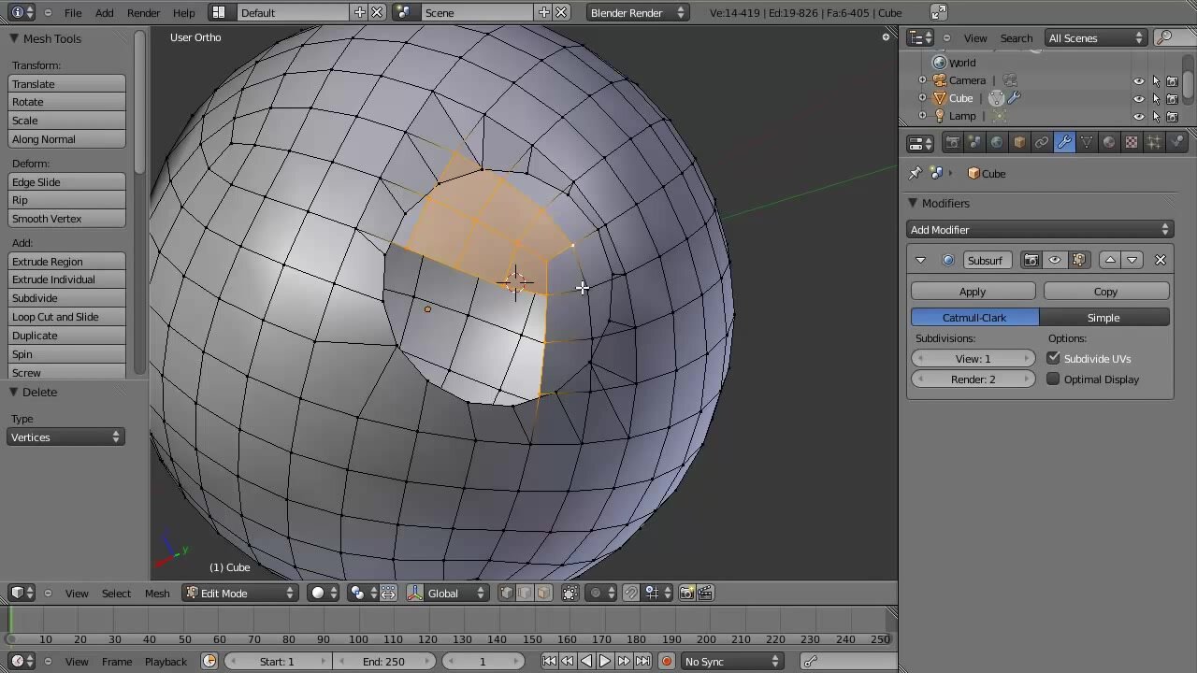Toggle Cube visibility eye in outliner
The height and width of the screenshot is (673, 1197).
click(1139, 98)
